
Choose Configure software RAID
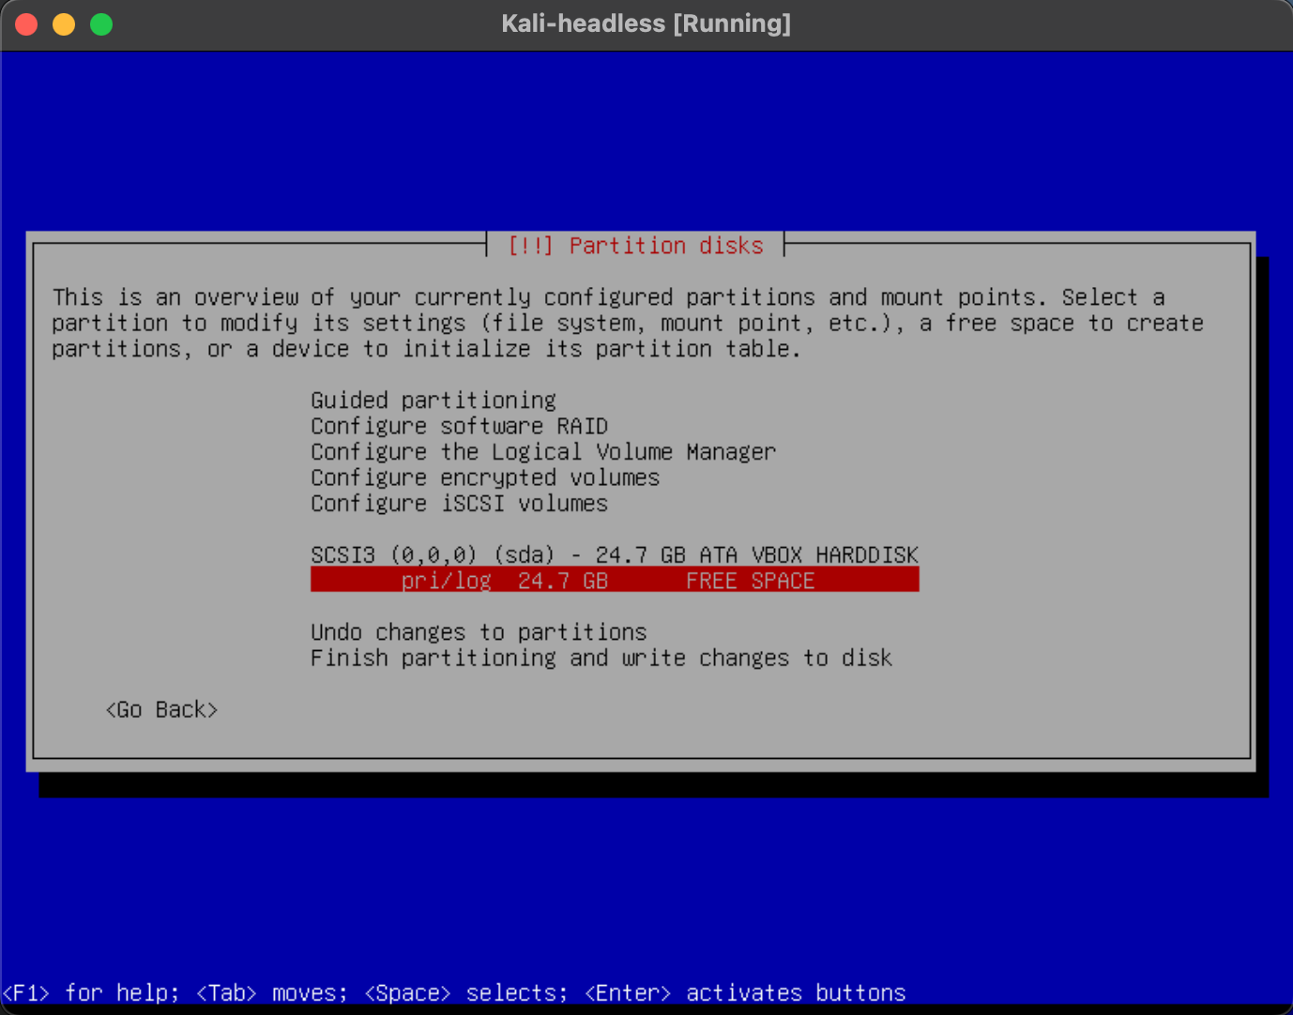[x=459, y=426]
